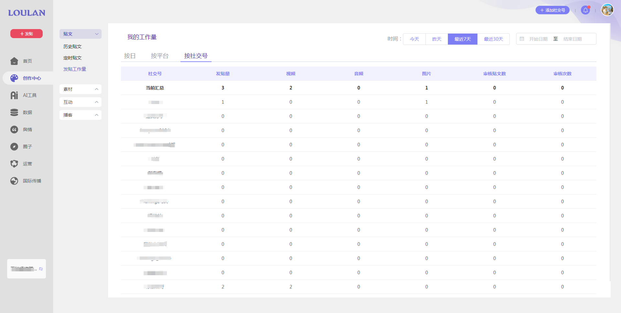621x313 pixels.
Task: Open the notification bell
Action: (585, 10)
